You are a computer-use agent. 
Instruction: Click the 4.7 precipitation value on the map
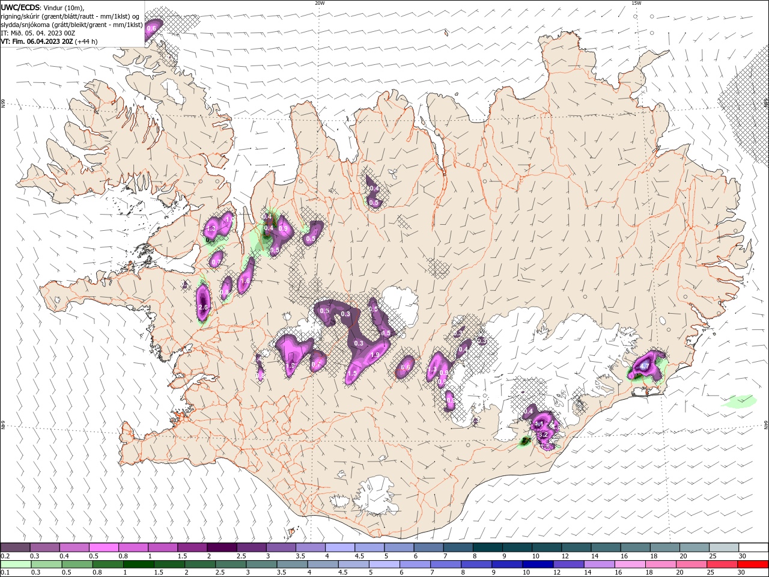[645, 366]
